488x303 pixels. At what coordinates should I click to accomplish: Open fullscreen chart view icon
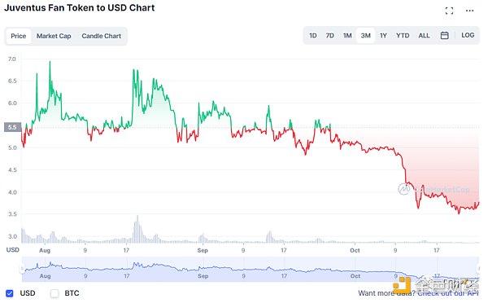(x=449, y=11)
